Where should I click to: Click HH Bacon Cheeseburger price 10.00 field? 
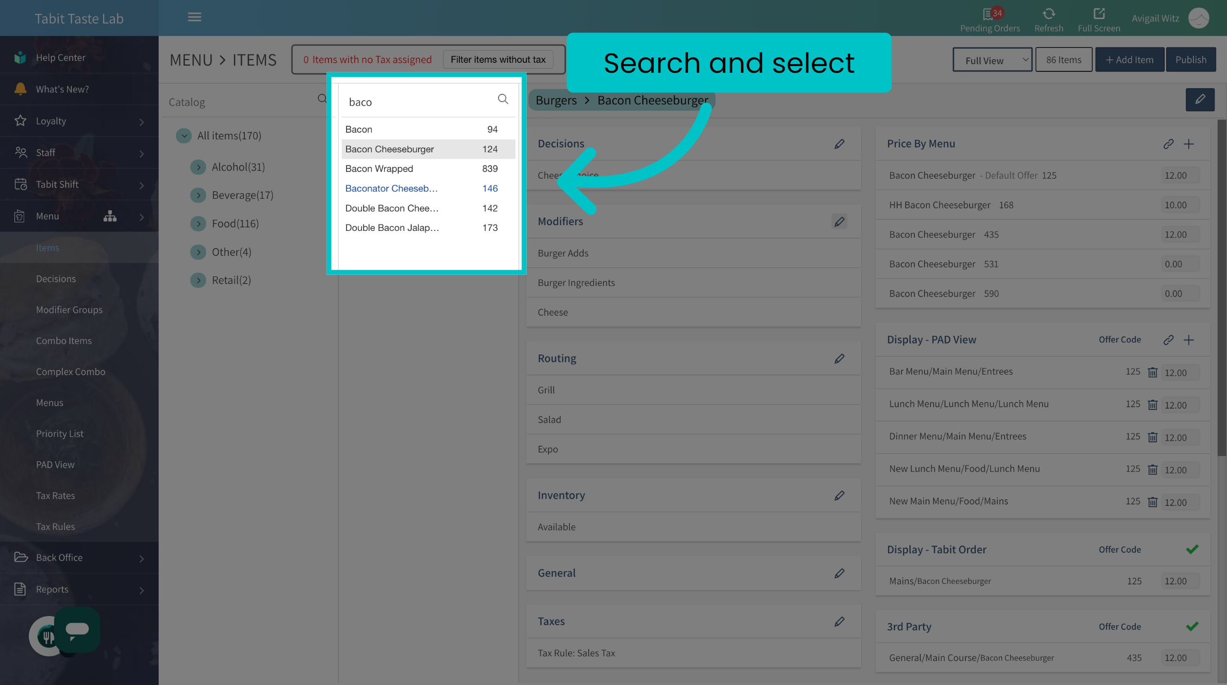[x=1180, y=205]
